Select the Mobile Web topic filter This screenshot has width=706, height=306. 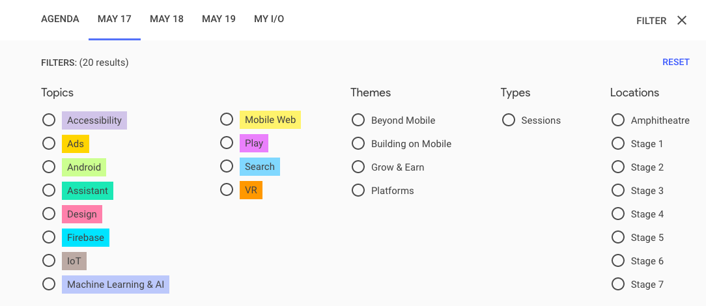coord(227,120)
